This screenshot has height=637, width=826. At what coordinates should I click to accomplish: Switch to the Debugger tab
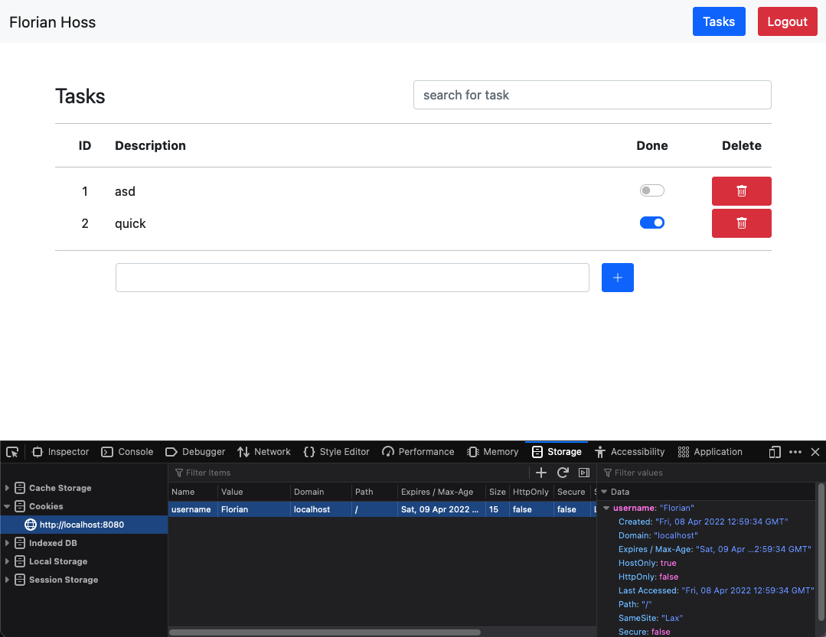pyautogui.click(x=195, y=452)
